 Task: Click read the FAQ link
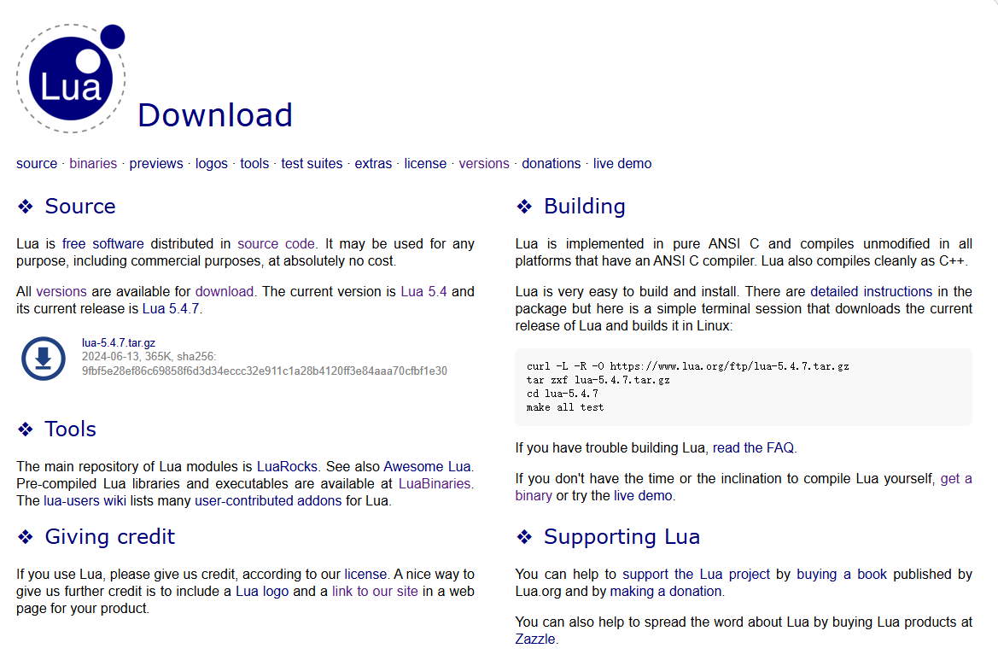tap(753, 448)
